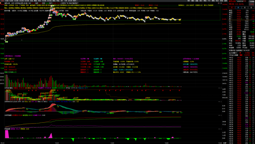Image resolution: width=255 pixels, height=144 pixels.
Task: Open the 分时MACD panel dropdown arrow
Action: (x=219, y=102)
